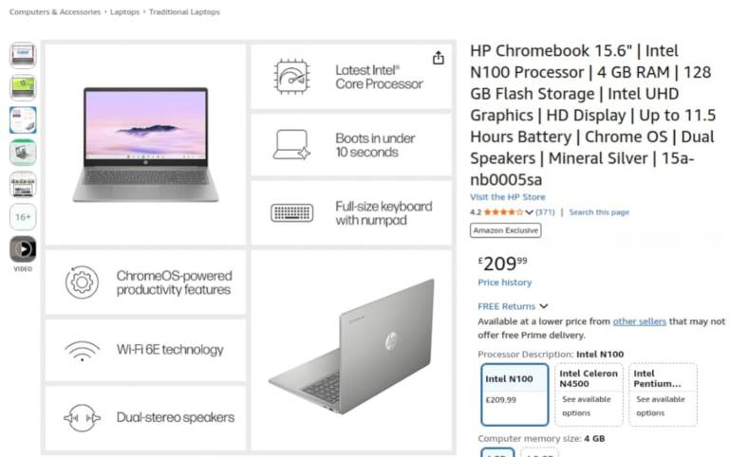Visit the HP Store link
Viewport: 729px width, 457px height.
[508, 197]
